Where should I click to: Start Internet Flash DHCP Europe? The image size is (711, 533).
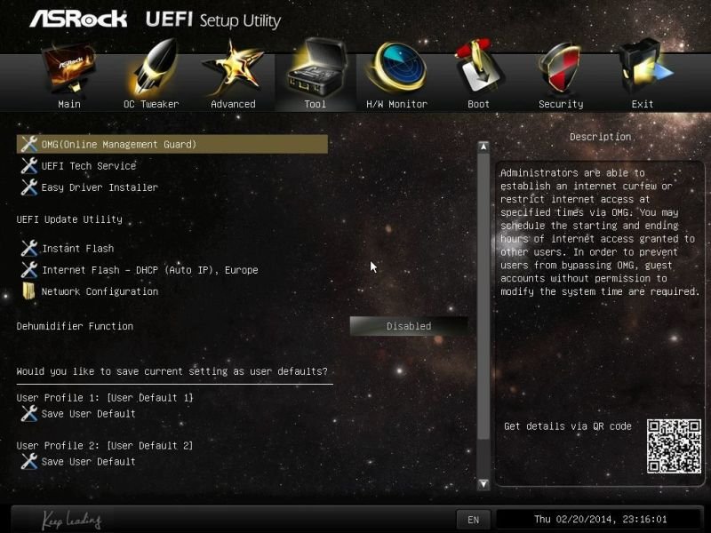click(150, 270)
